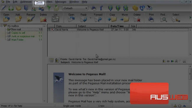Click the Forward message button
Viewport: 192px width, 108px height.
pyautogui.click(x=98, y=18)
